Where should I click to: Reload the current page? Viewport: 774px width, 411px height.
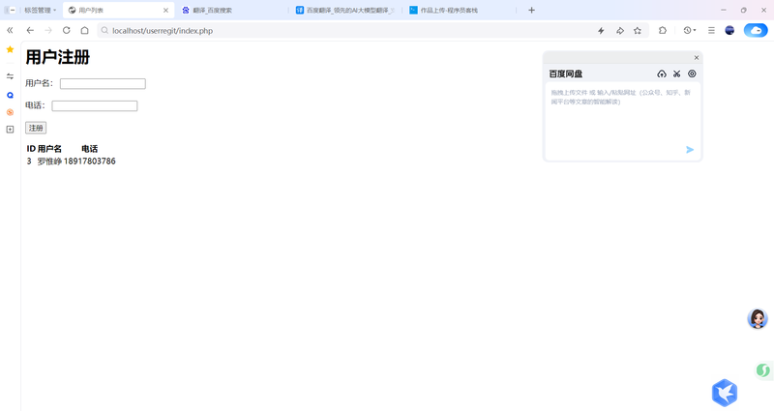coord(66,31)
